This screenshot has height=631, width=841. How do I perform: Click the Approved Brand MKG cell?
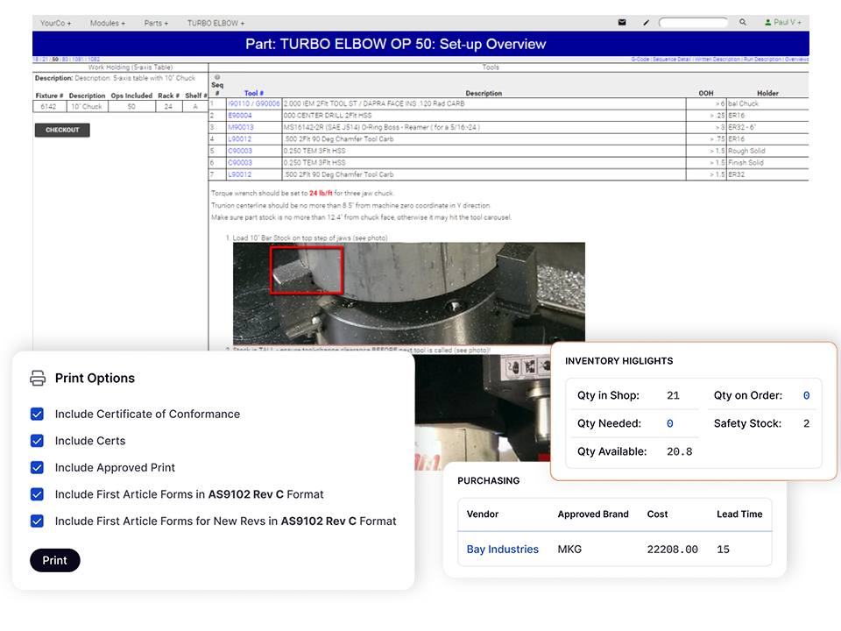pos(569,549)
